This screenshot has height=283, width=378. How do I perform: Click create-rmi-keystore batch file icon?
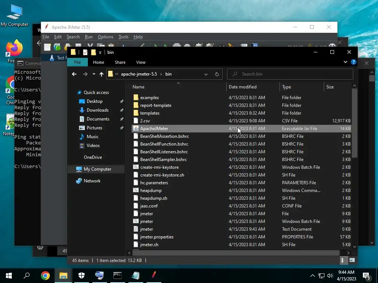136,167
